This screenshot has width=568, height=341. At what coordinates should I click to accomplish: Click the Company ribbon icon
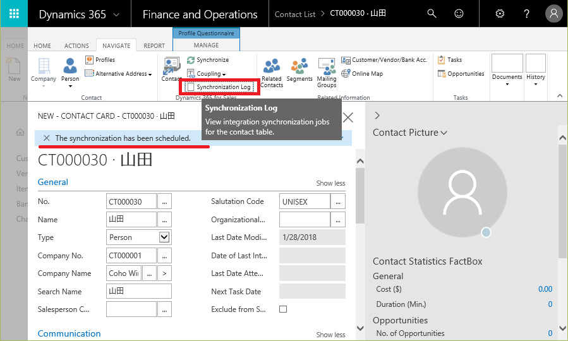(x=44, y=72)
